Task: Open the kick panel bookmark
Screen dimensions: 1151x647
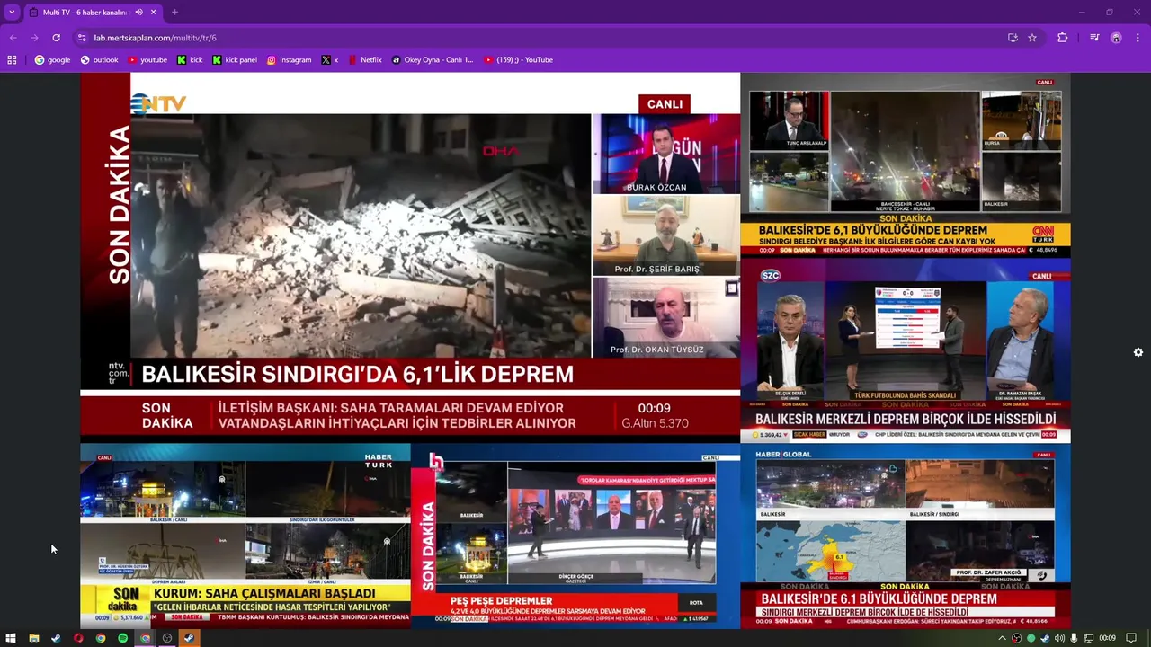Action: [235, 60]
